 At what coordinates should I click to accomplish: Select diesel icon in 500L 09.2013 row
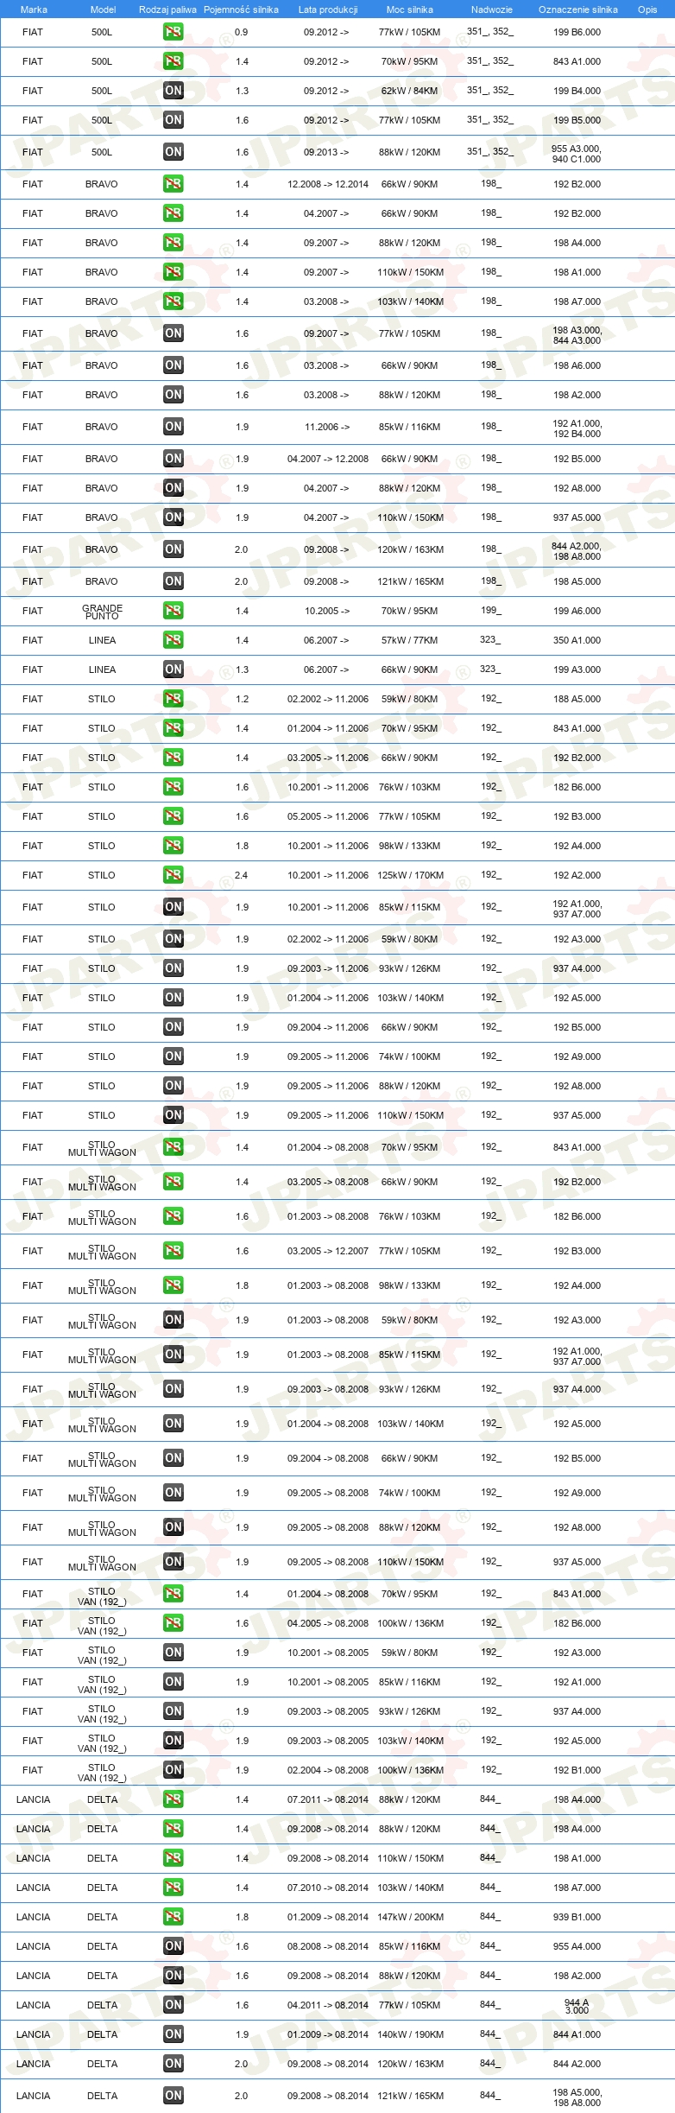point(173,152)
